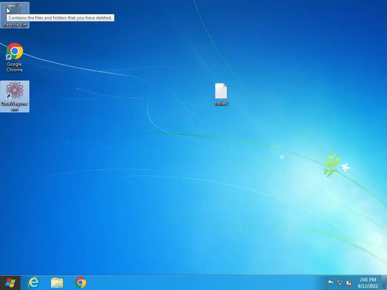Launch Chrome from the taskbar
Screen dimensions: 387x290
tap(80, 282)
